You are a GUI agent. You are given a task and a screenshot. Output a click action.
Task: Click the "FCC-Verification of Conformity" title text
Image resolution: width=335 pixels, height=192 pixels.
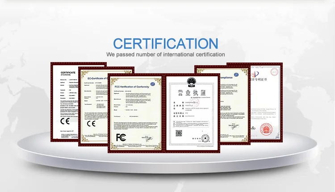click(x=132, y=87)
